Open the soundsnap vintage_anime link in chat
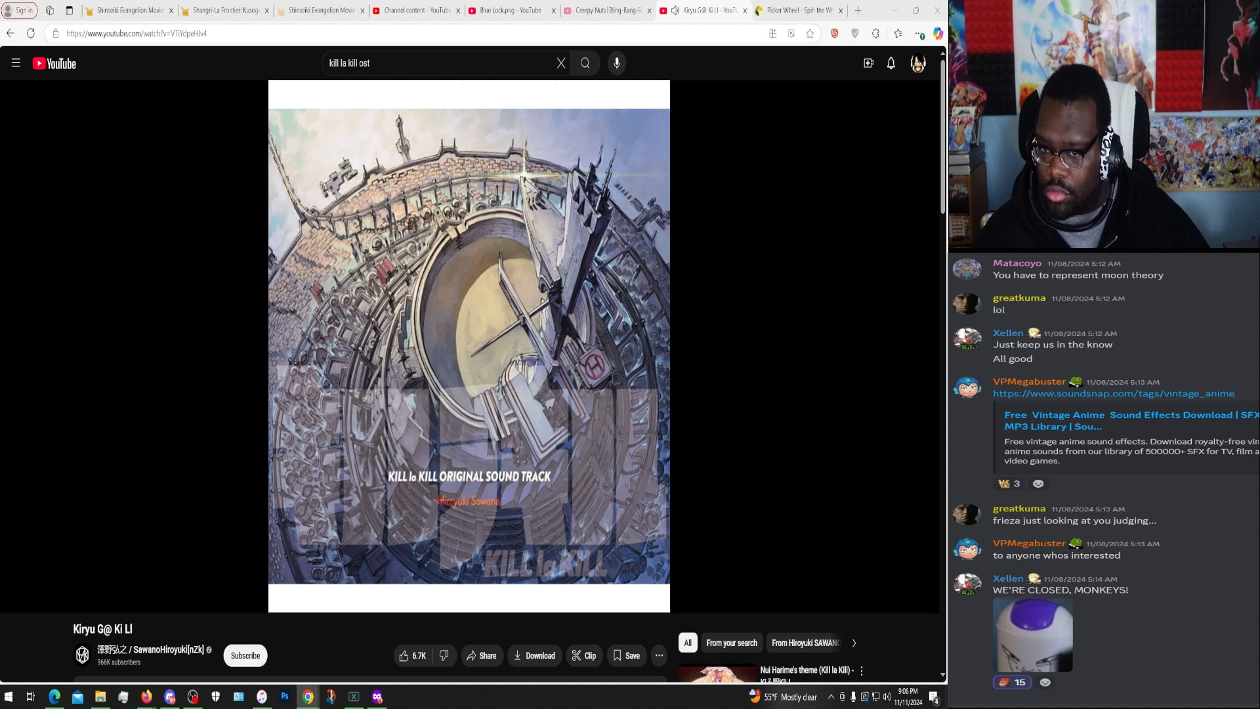Image resolution: width=1260 pixels, height=709 pixels. pos(1113,394)
